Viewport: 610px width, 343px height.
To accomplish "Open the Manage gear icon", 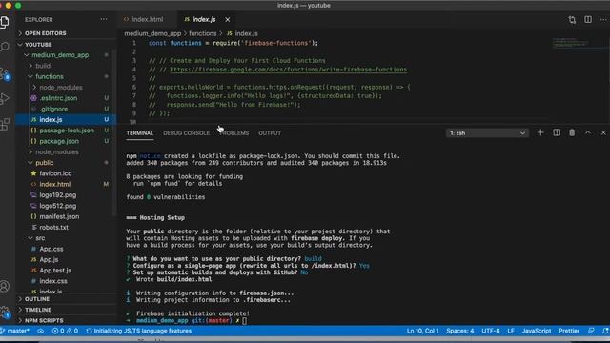I will pos(5,312).
